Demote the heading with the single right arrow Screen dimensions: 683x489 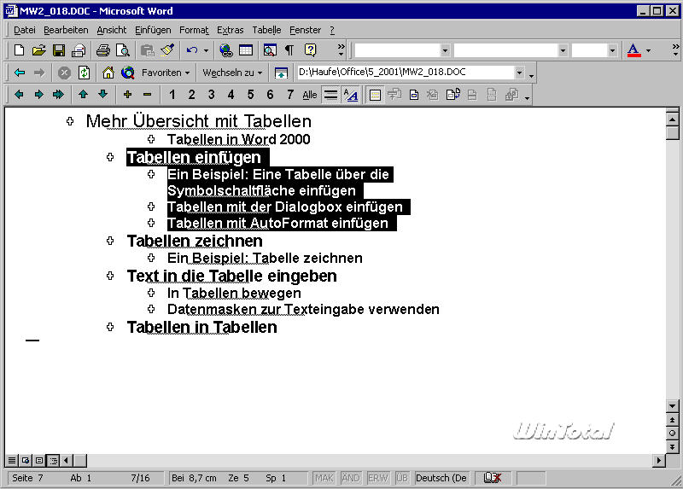click(x=38, y=95)
